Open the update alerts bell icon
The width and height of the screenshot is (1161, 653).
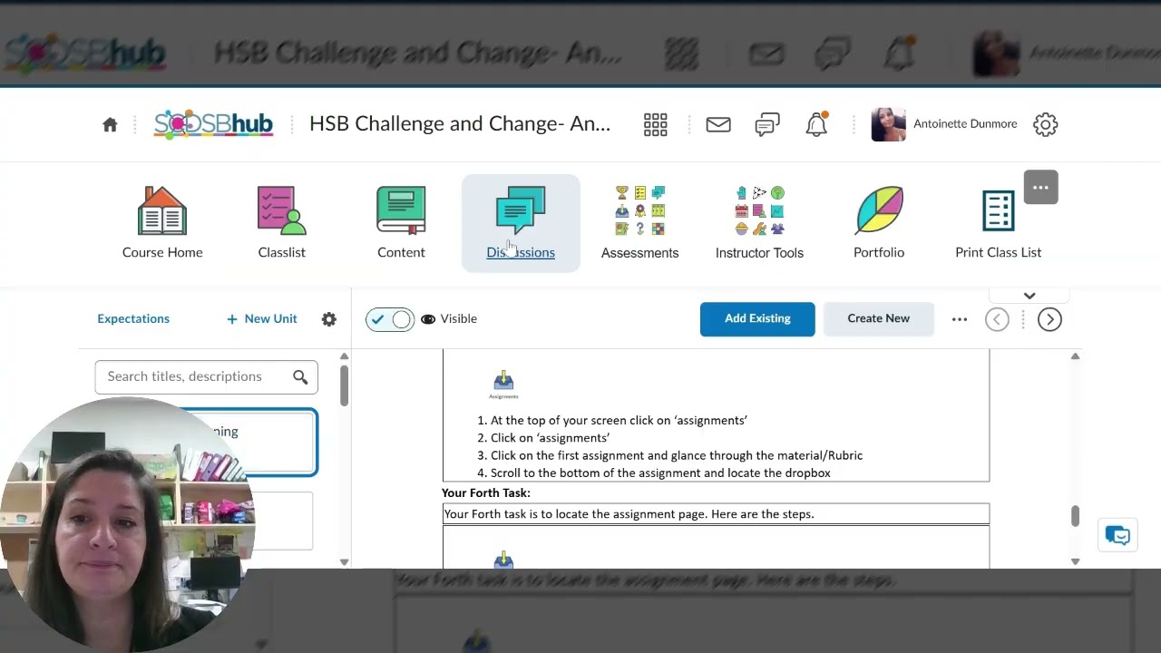[816, 124]
